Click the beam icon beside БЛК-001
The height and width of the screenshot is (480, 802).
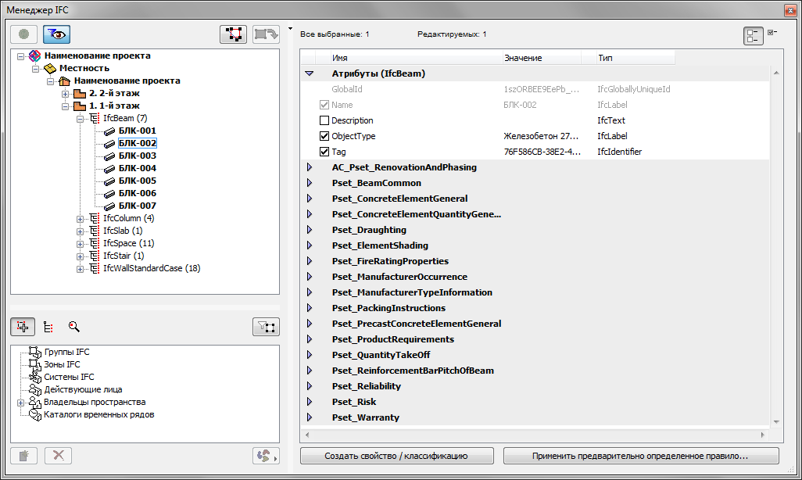(109, 131)
